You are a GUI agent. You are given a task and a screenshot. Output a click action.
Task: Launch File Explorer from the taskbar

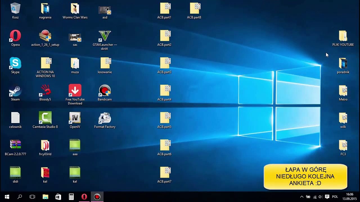pos(45,197)
